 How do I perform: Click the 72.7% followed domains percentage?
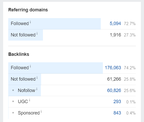coord(130,24)
